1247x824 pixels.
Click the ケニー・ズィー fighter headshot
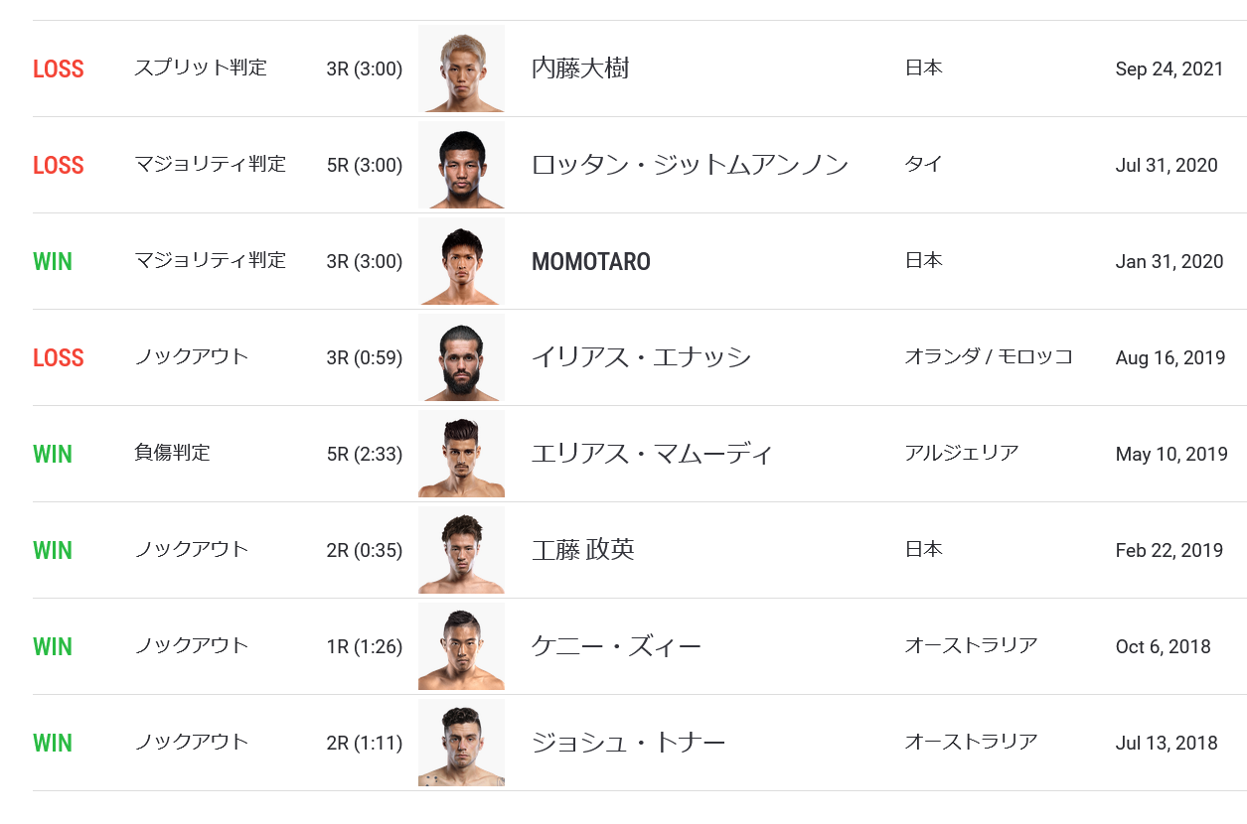coord(461,646)
